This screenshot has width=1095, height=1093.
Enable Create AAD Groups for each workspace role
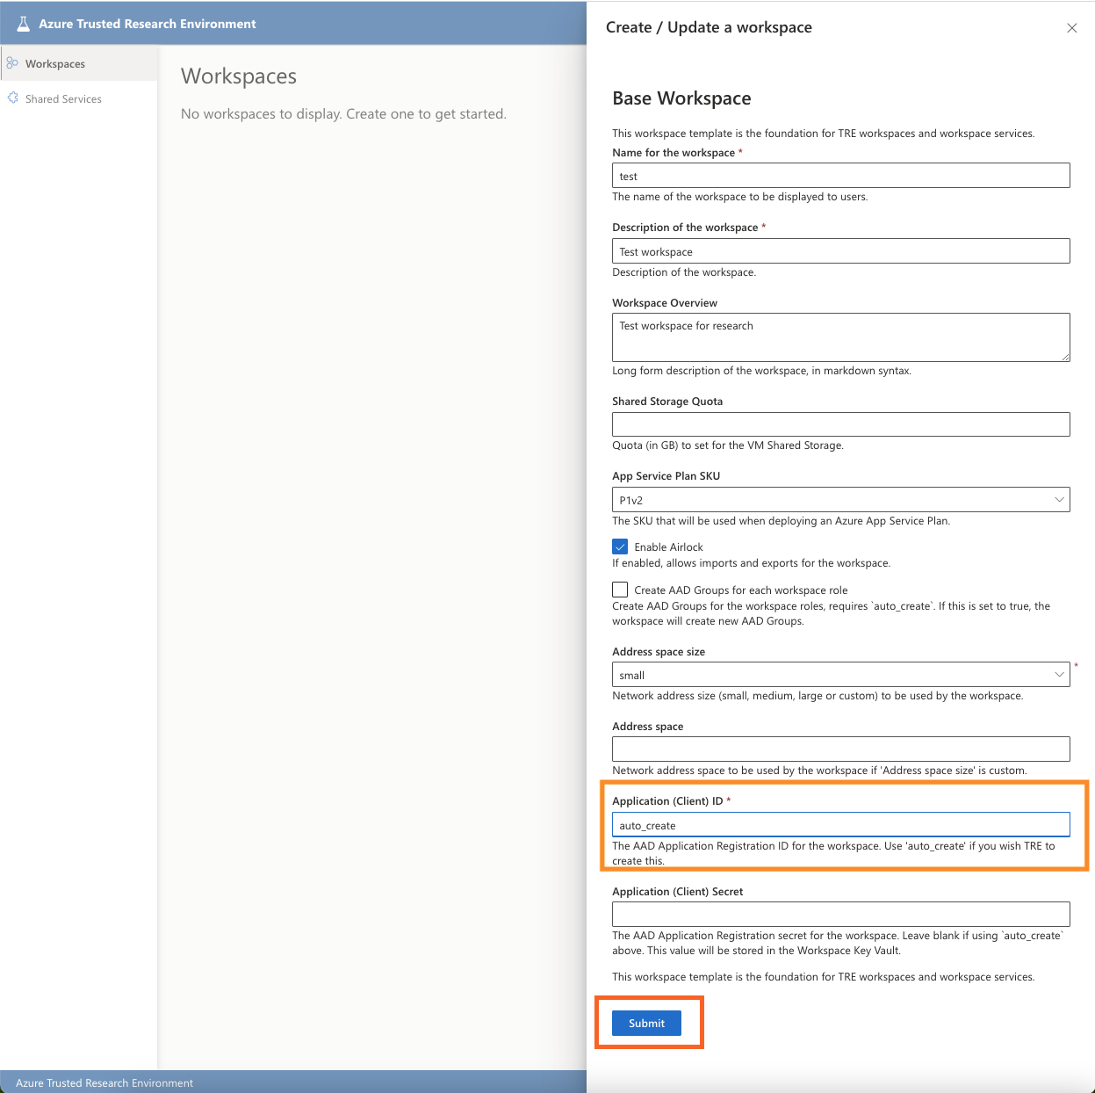pos(620,589)
